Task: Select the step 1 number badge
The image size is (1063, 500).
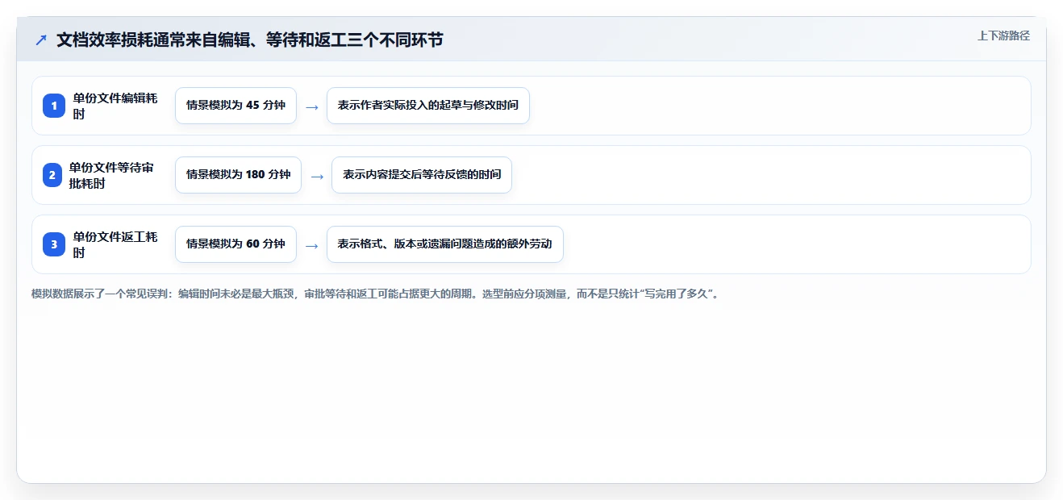Action: (x=54, y=106)
